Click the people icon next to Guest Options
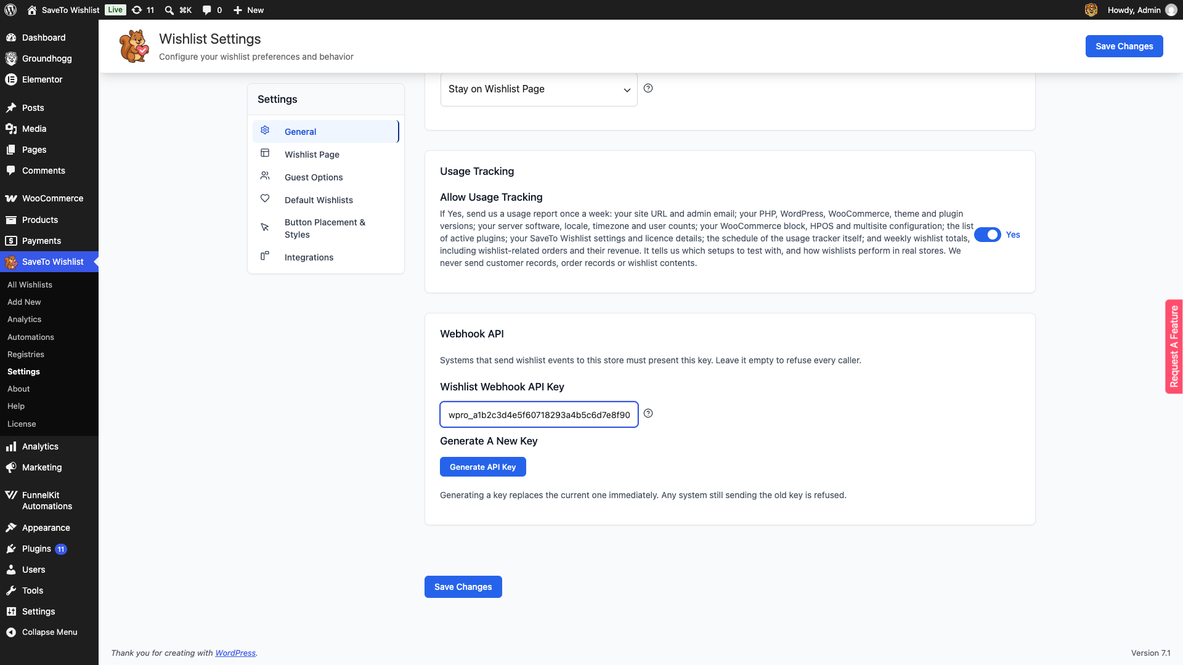 pyautogui.click(x=265, y=176)
